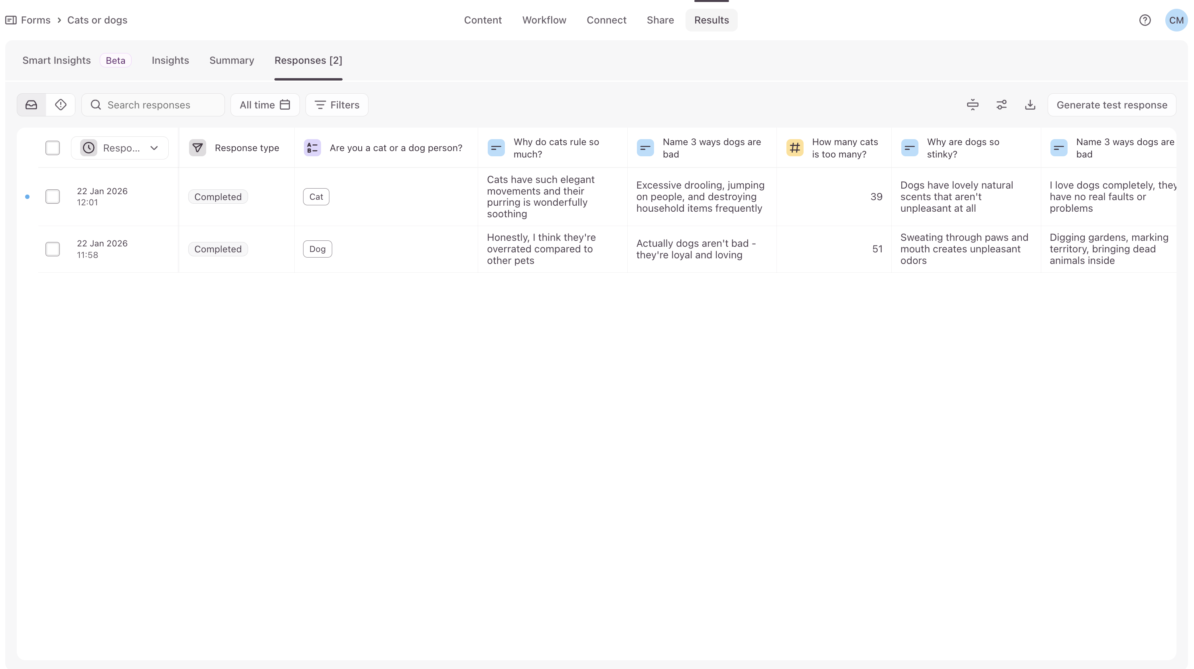Open the inbox responses view icon

pyautogui.click(x=31, y=105)
